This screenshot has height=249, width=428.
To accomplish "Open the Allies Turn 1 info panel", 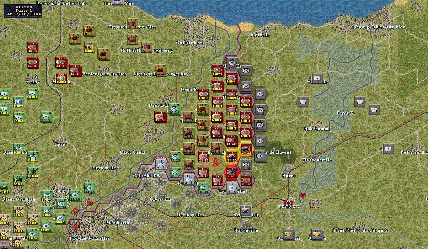I will pos(23,11).
